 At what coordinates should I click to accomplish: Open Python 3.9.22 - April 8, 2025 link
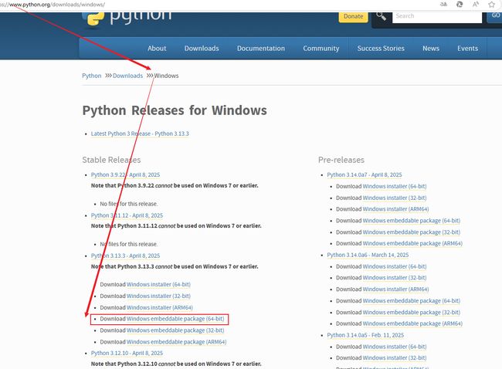[125, 174]
